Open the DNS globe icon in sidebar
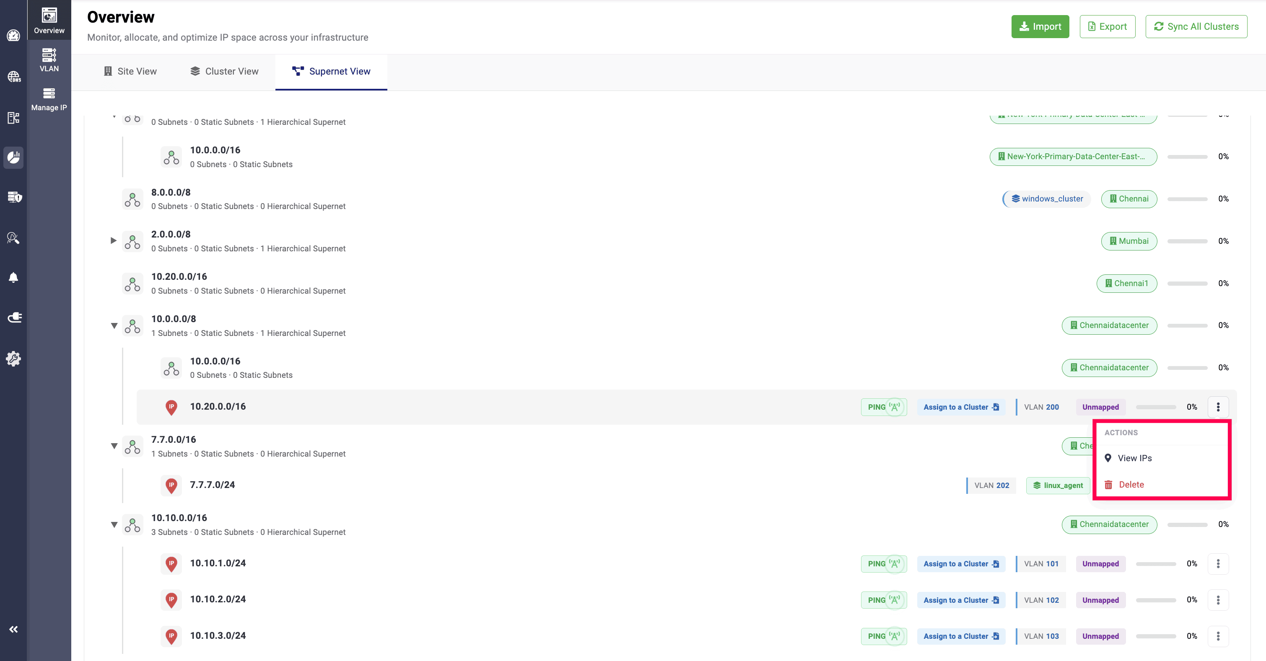The image size is (1266, 661). pos(13,76)
